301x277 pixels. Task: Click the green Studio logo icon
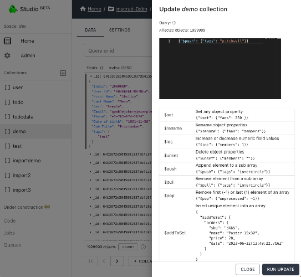coord(13,9)
